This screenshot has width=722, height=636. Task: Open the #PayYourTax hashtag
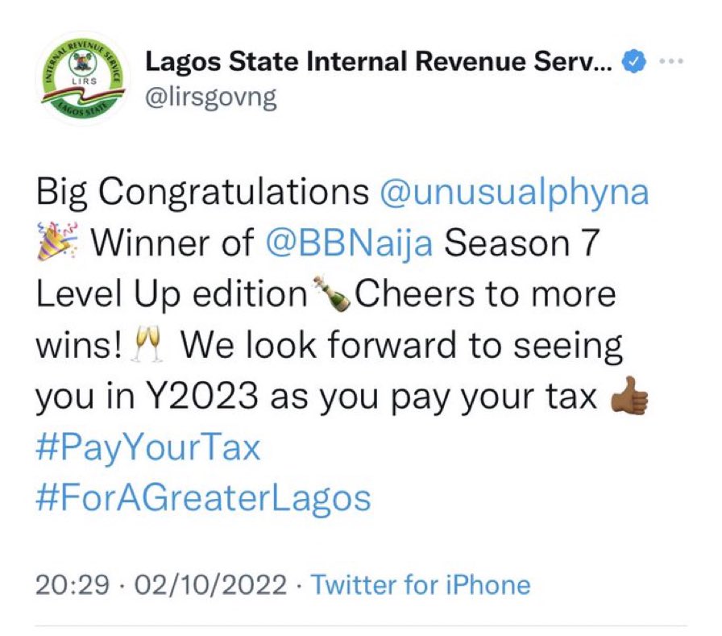[148, 447]
